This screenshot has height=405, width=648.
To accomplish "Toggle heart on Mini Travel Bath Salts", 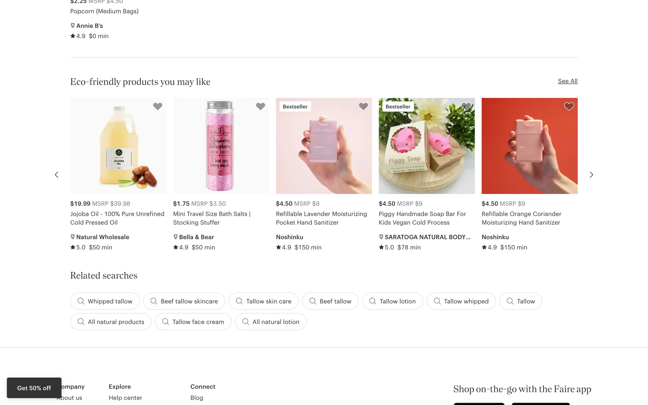I will pyautogui.click(x=260, y=106).
